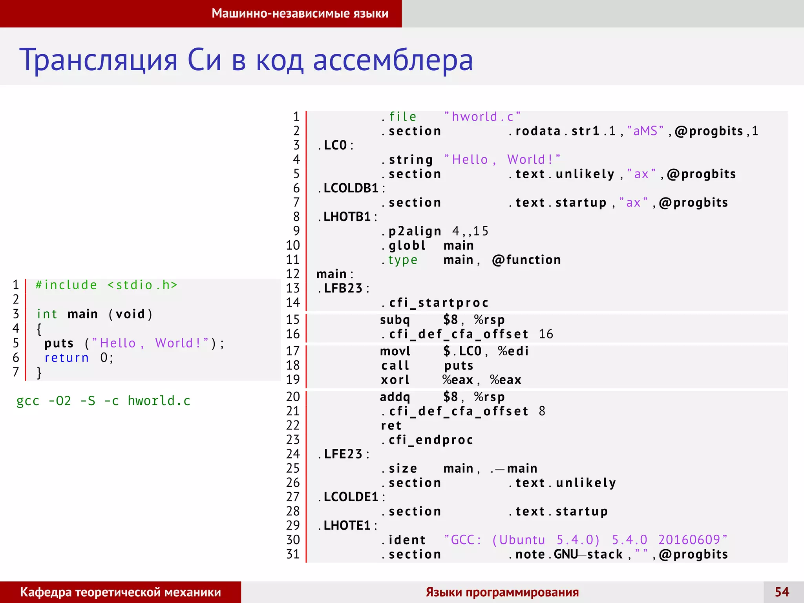The width and height of the screenshot is (804, 603).
Task: Click the footer 'Кафедра теоретической механики'
Action: (x=121, y=592)
